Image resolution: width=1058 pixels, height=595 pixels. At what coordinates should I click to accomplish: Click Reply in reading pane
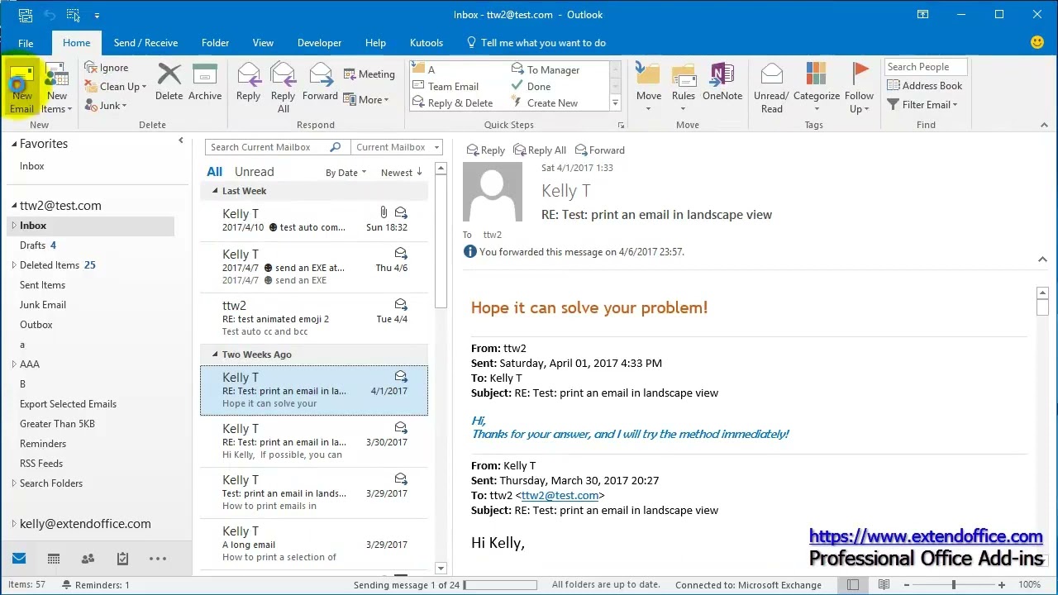[486, 150]
